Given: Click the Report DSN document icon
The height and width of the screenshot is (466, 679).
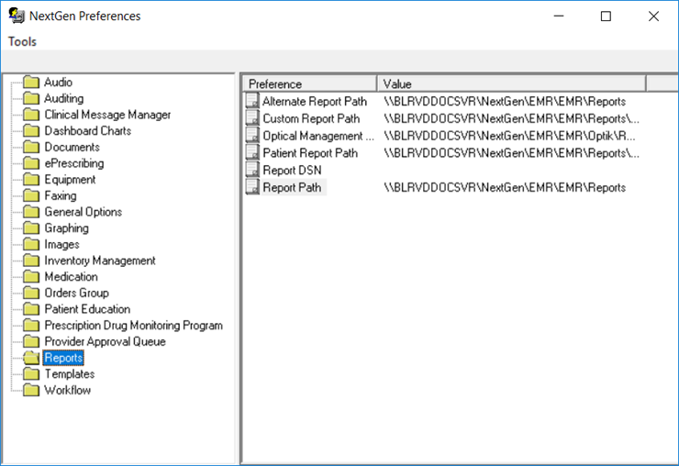Looking at the screenshot, I should (252, 170).
